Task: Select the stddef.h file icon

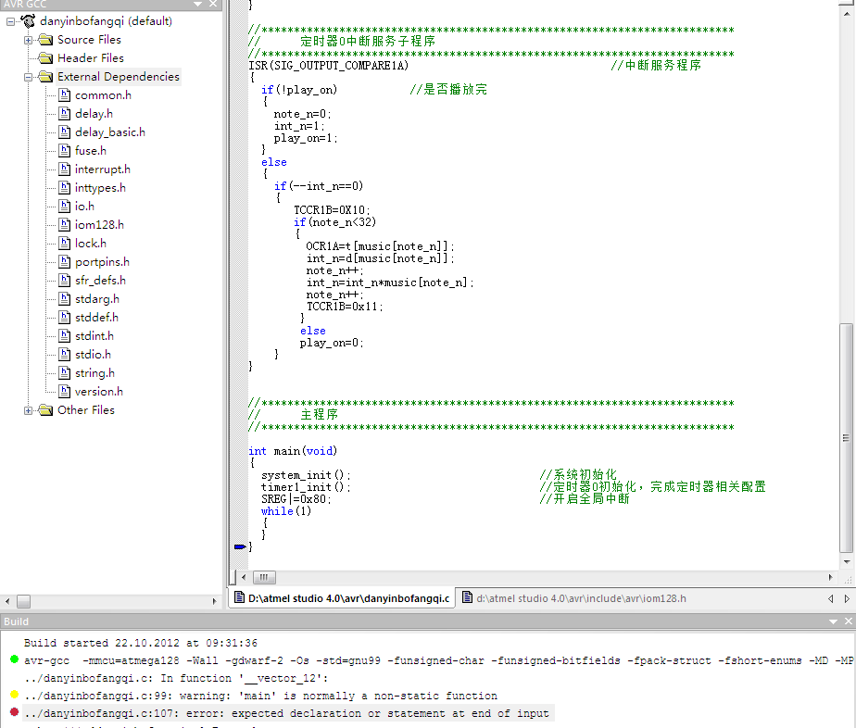Action: tap(65, 319)
